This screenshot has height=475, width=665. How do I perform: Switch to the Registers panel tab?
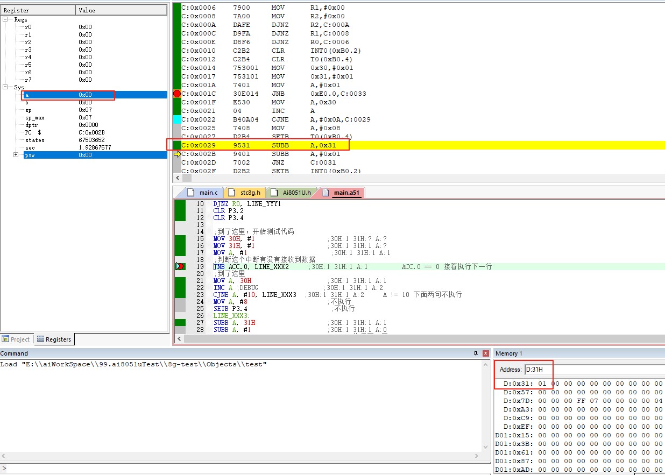point(54,339)
